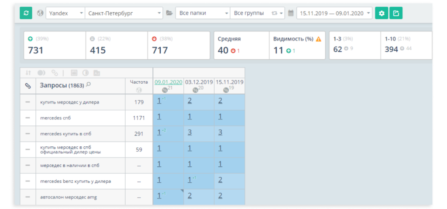The width and height of the screenshot is (447, 209).
Task: Click the half-filled contrast circle icon
Action: coord(86,73)
